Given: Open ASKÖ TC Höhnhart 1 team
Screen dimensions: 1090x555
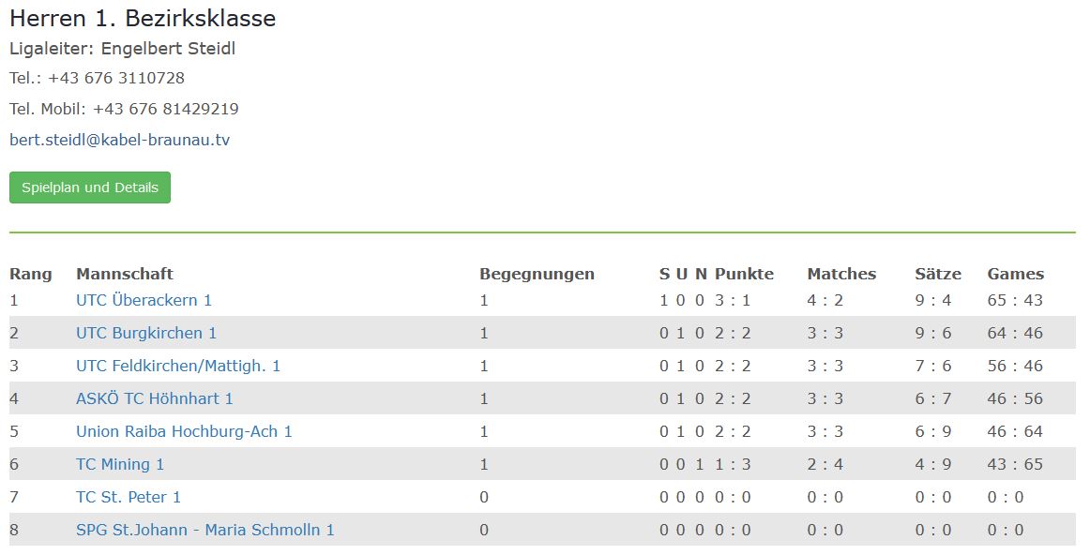Looking at the screenshot, I should [x=155, y=398].
